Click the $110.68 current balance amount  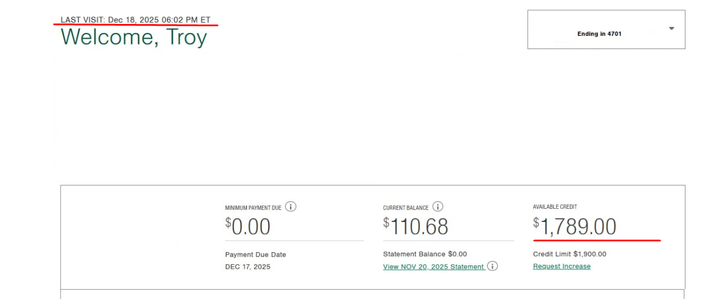(x=416, y=227)
